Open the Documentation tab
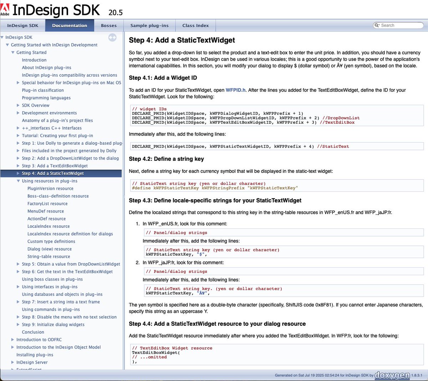The height and width of the screenshot is (381, 428). (70, 26)
